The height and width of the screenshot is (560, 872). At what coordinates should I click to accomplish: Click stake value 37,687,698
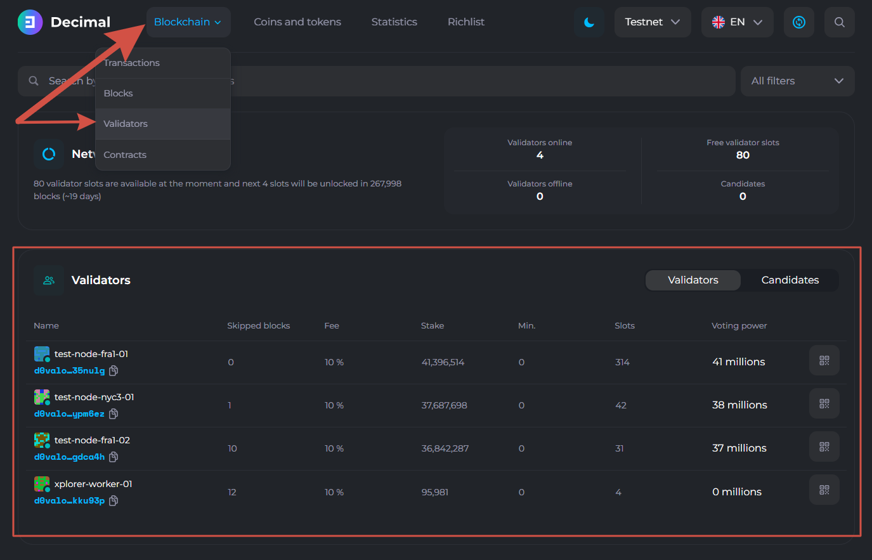(444, 405)
